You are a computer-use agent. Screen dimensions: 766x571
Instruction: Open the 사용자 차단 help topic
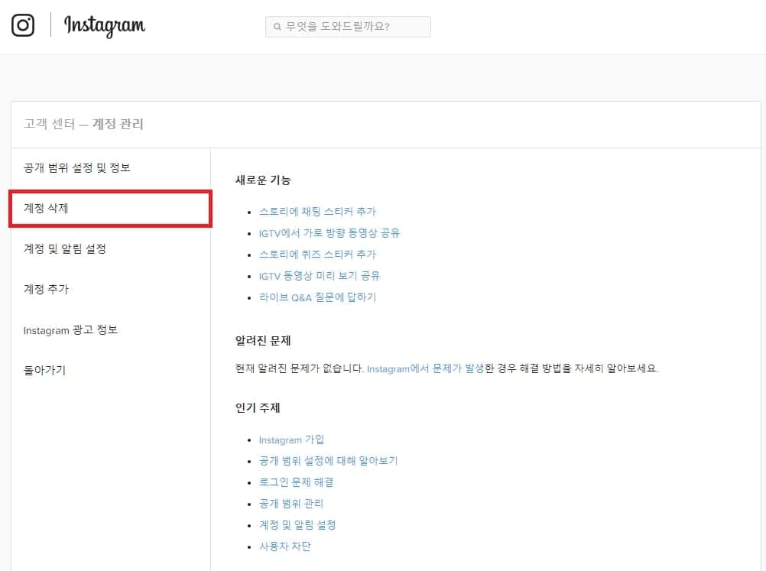pos(284,547)
